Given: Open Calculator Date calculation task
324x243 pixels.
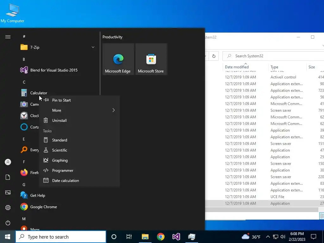Looking at the screenshot, I should 79,181.
